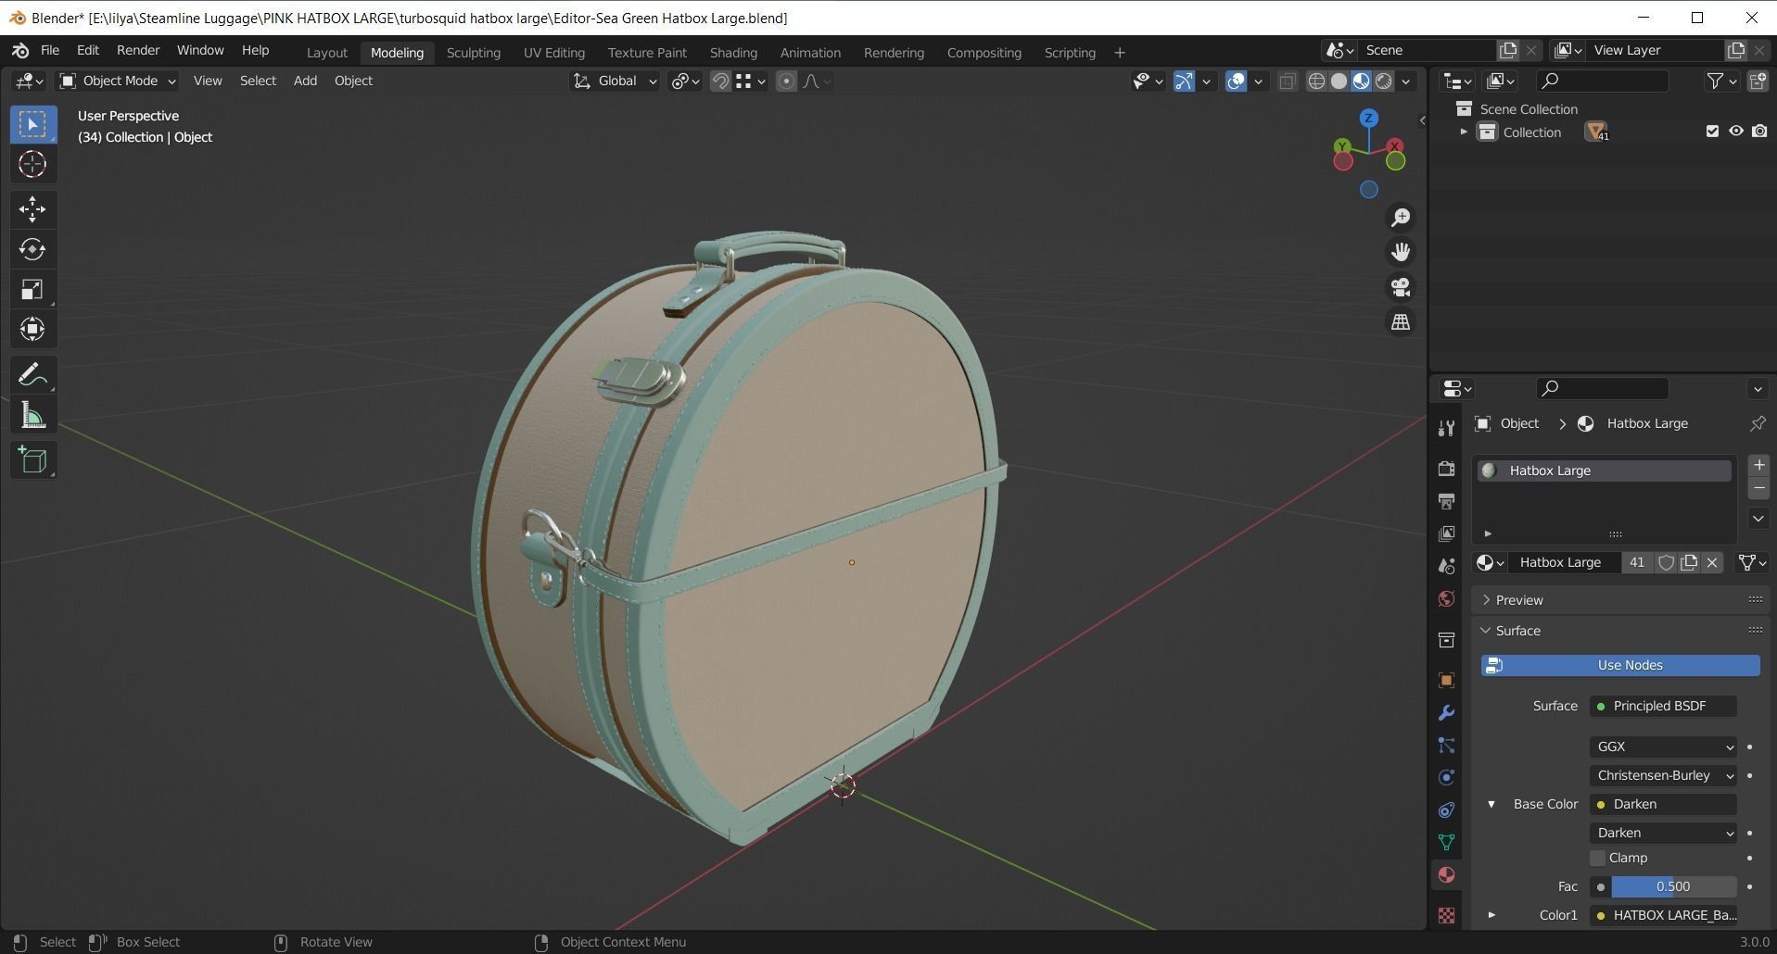The image size is (1777, 954).
Task: Select the Select Box tool
Action: 32,124
